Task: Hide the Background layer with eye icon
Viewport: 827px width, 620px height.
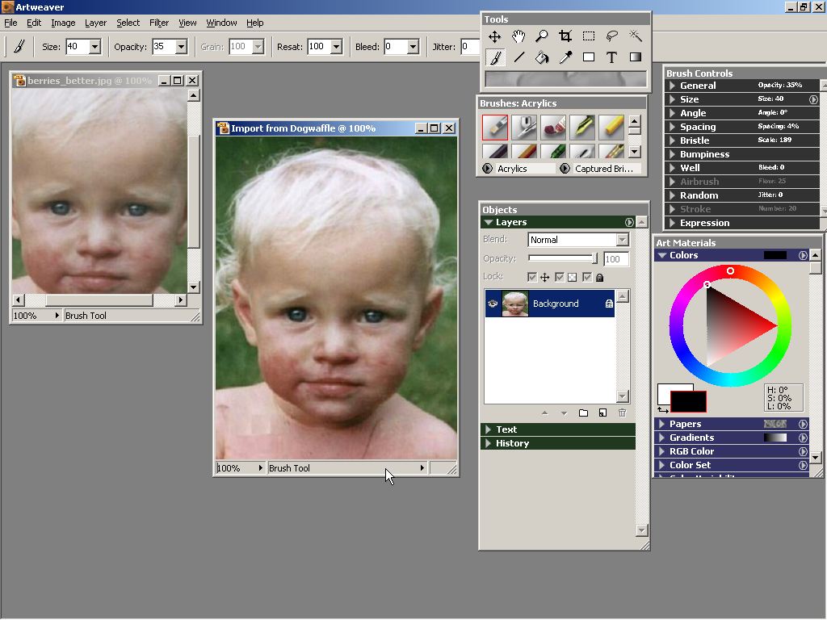Action: click(492, 304)
